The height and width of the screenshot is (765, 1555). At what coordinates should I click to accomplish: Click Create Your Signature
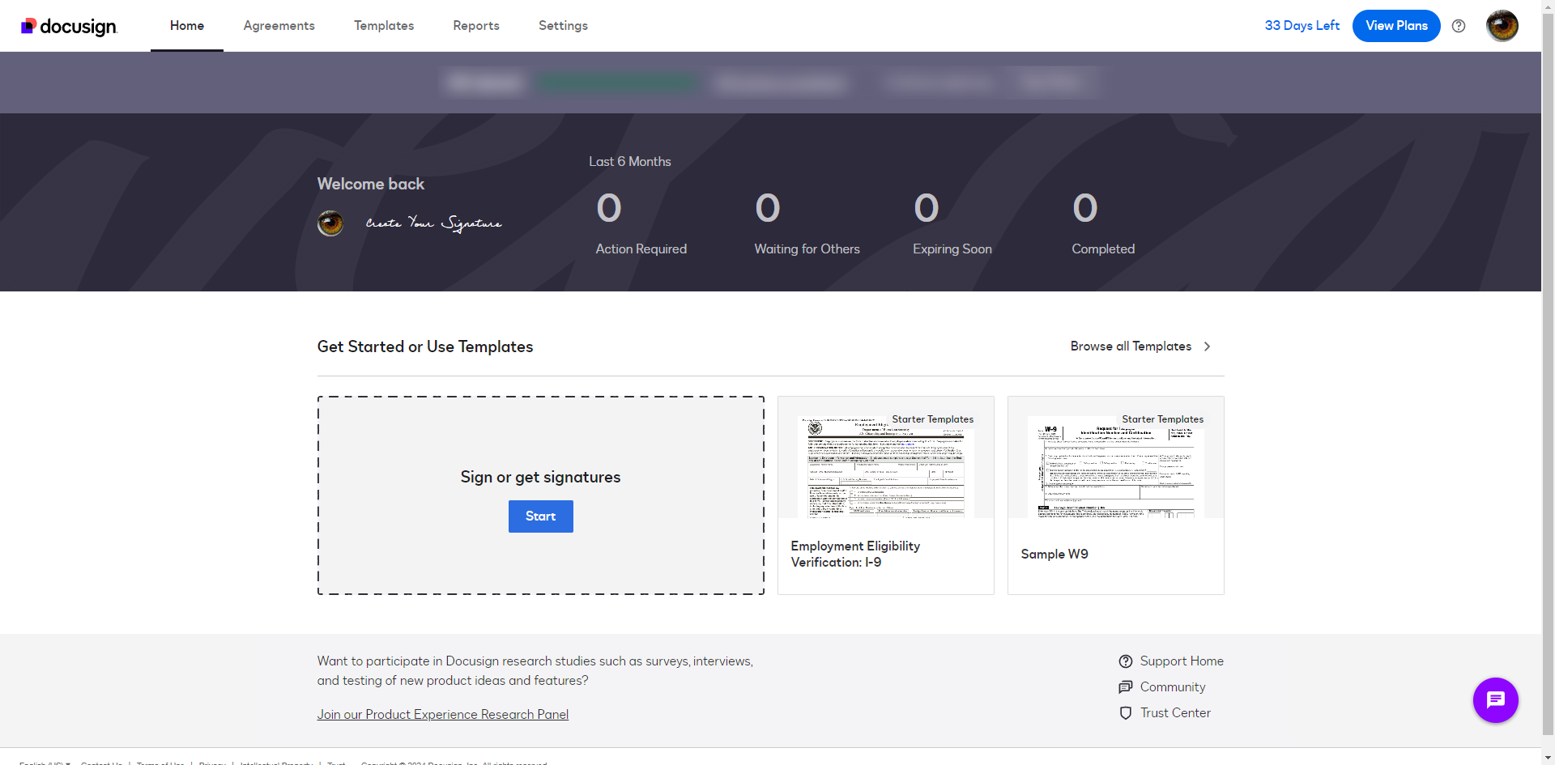coord(434,223)
